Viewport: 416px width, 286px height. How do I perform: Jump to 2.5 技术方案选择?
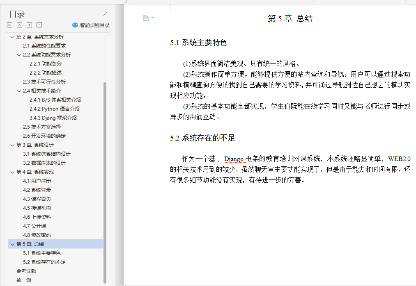click(42, 127)
